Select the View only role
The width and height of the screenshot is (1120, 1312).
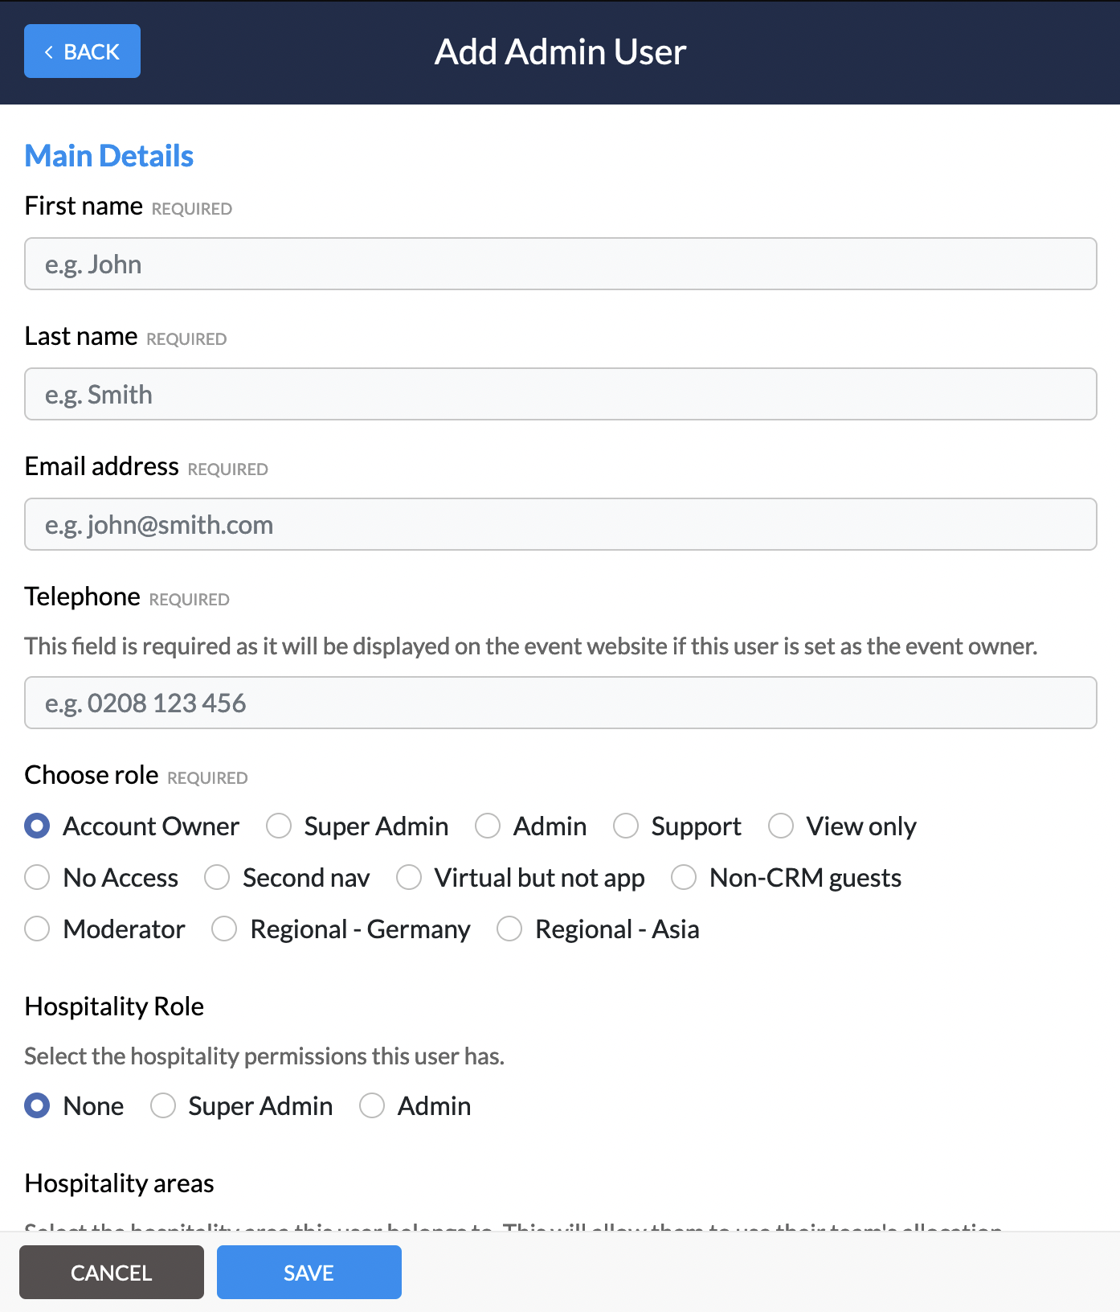[x=781, y=826]
